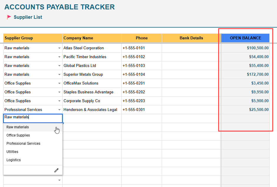Screen dimensions: 277x187
Task: Select 'Professional Services' in the dropdown list
Action: coord(23,144)
